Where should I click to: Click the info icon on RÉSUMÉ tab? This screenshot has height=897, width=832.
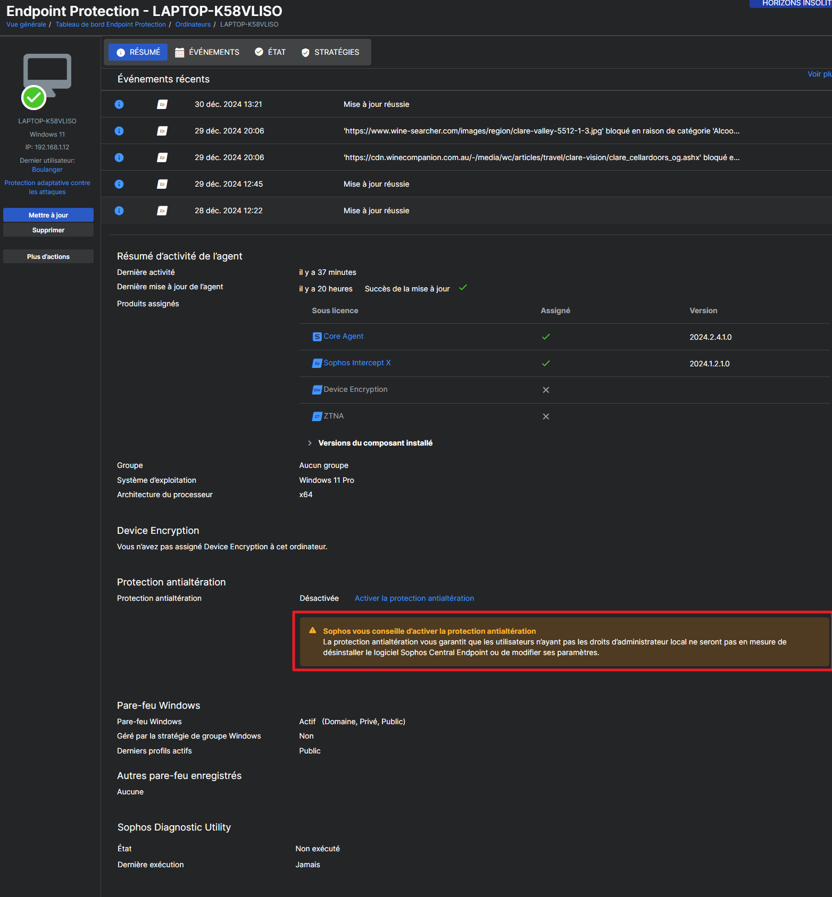[121, 52]
